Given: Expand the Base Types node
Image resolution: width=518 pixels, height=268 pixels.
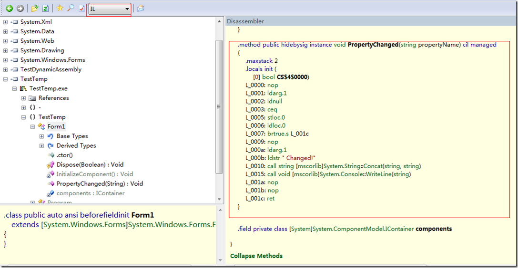Looking at the screenshot, I should (41, 136).
